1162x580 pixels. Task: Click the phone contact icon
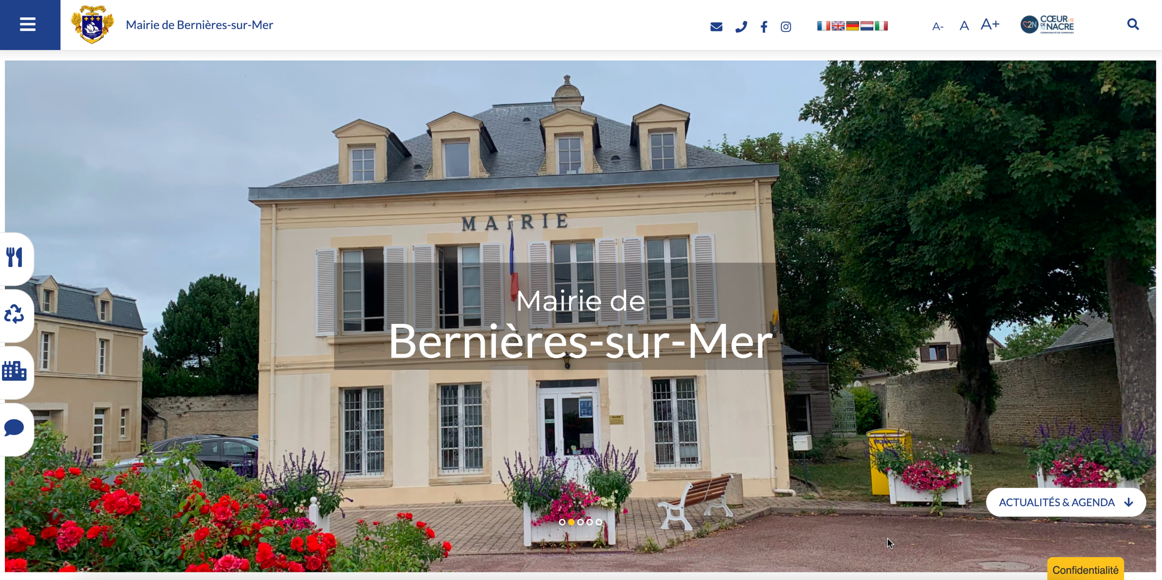pyautogui.click(x=741, y=27)
